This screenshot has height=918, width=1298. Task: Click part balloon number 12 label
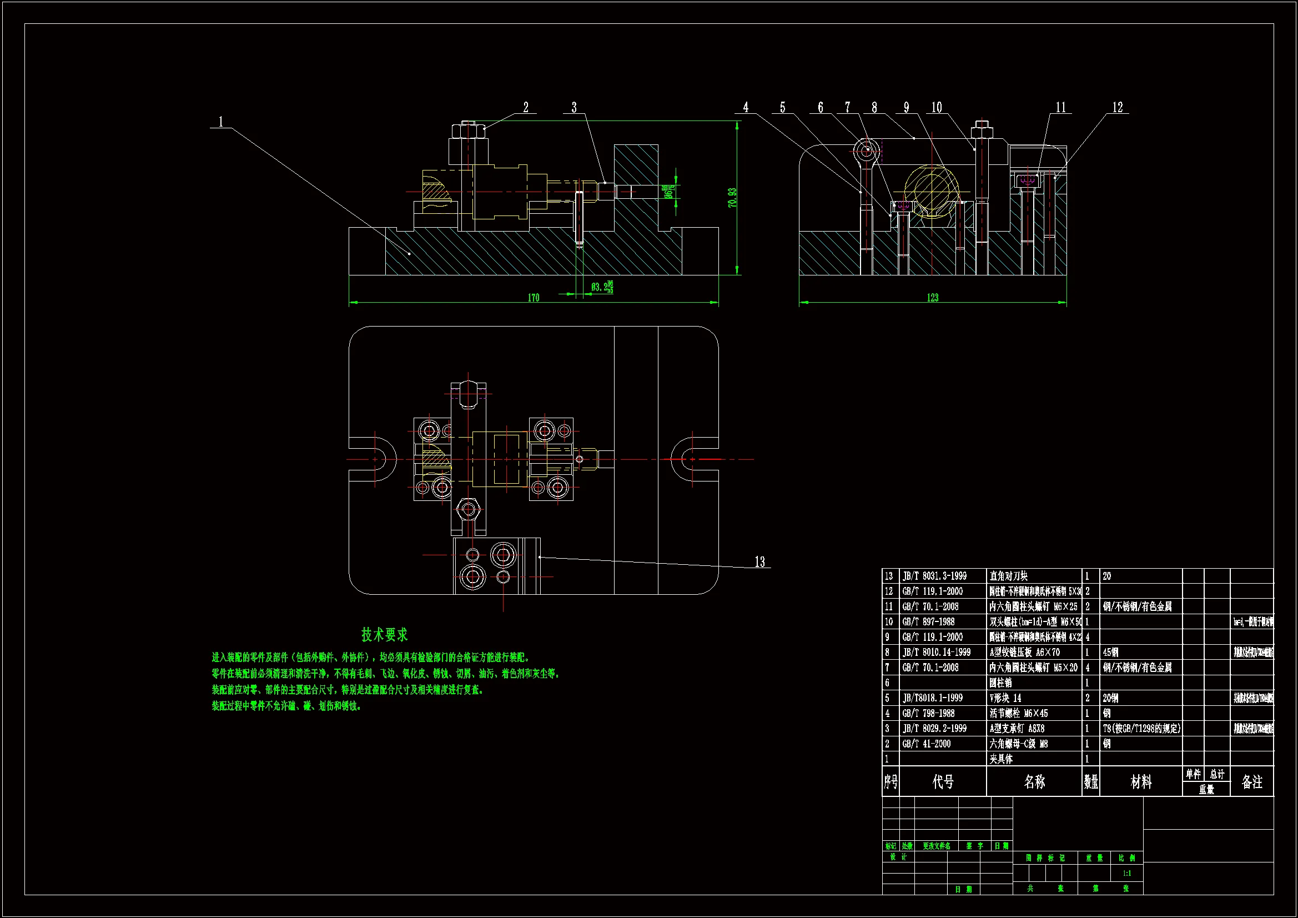[x=1117, y=107]
